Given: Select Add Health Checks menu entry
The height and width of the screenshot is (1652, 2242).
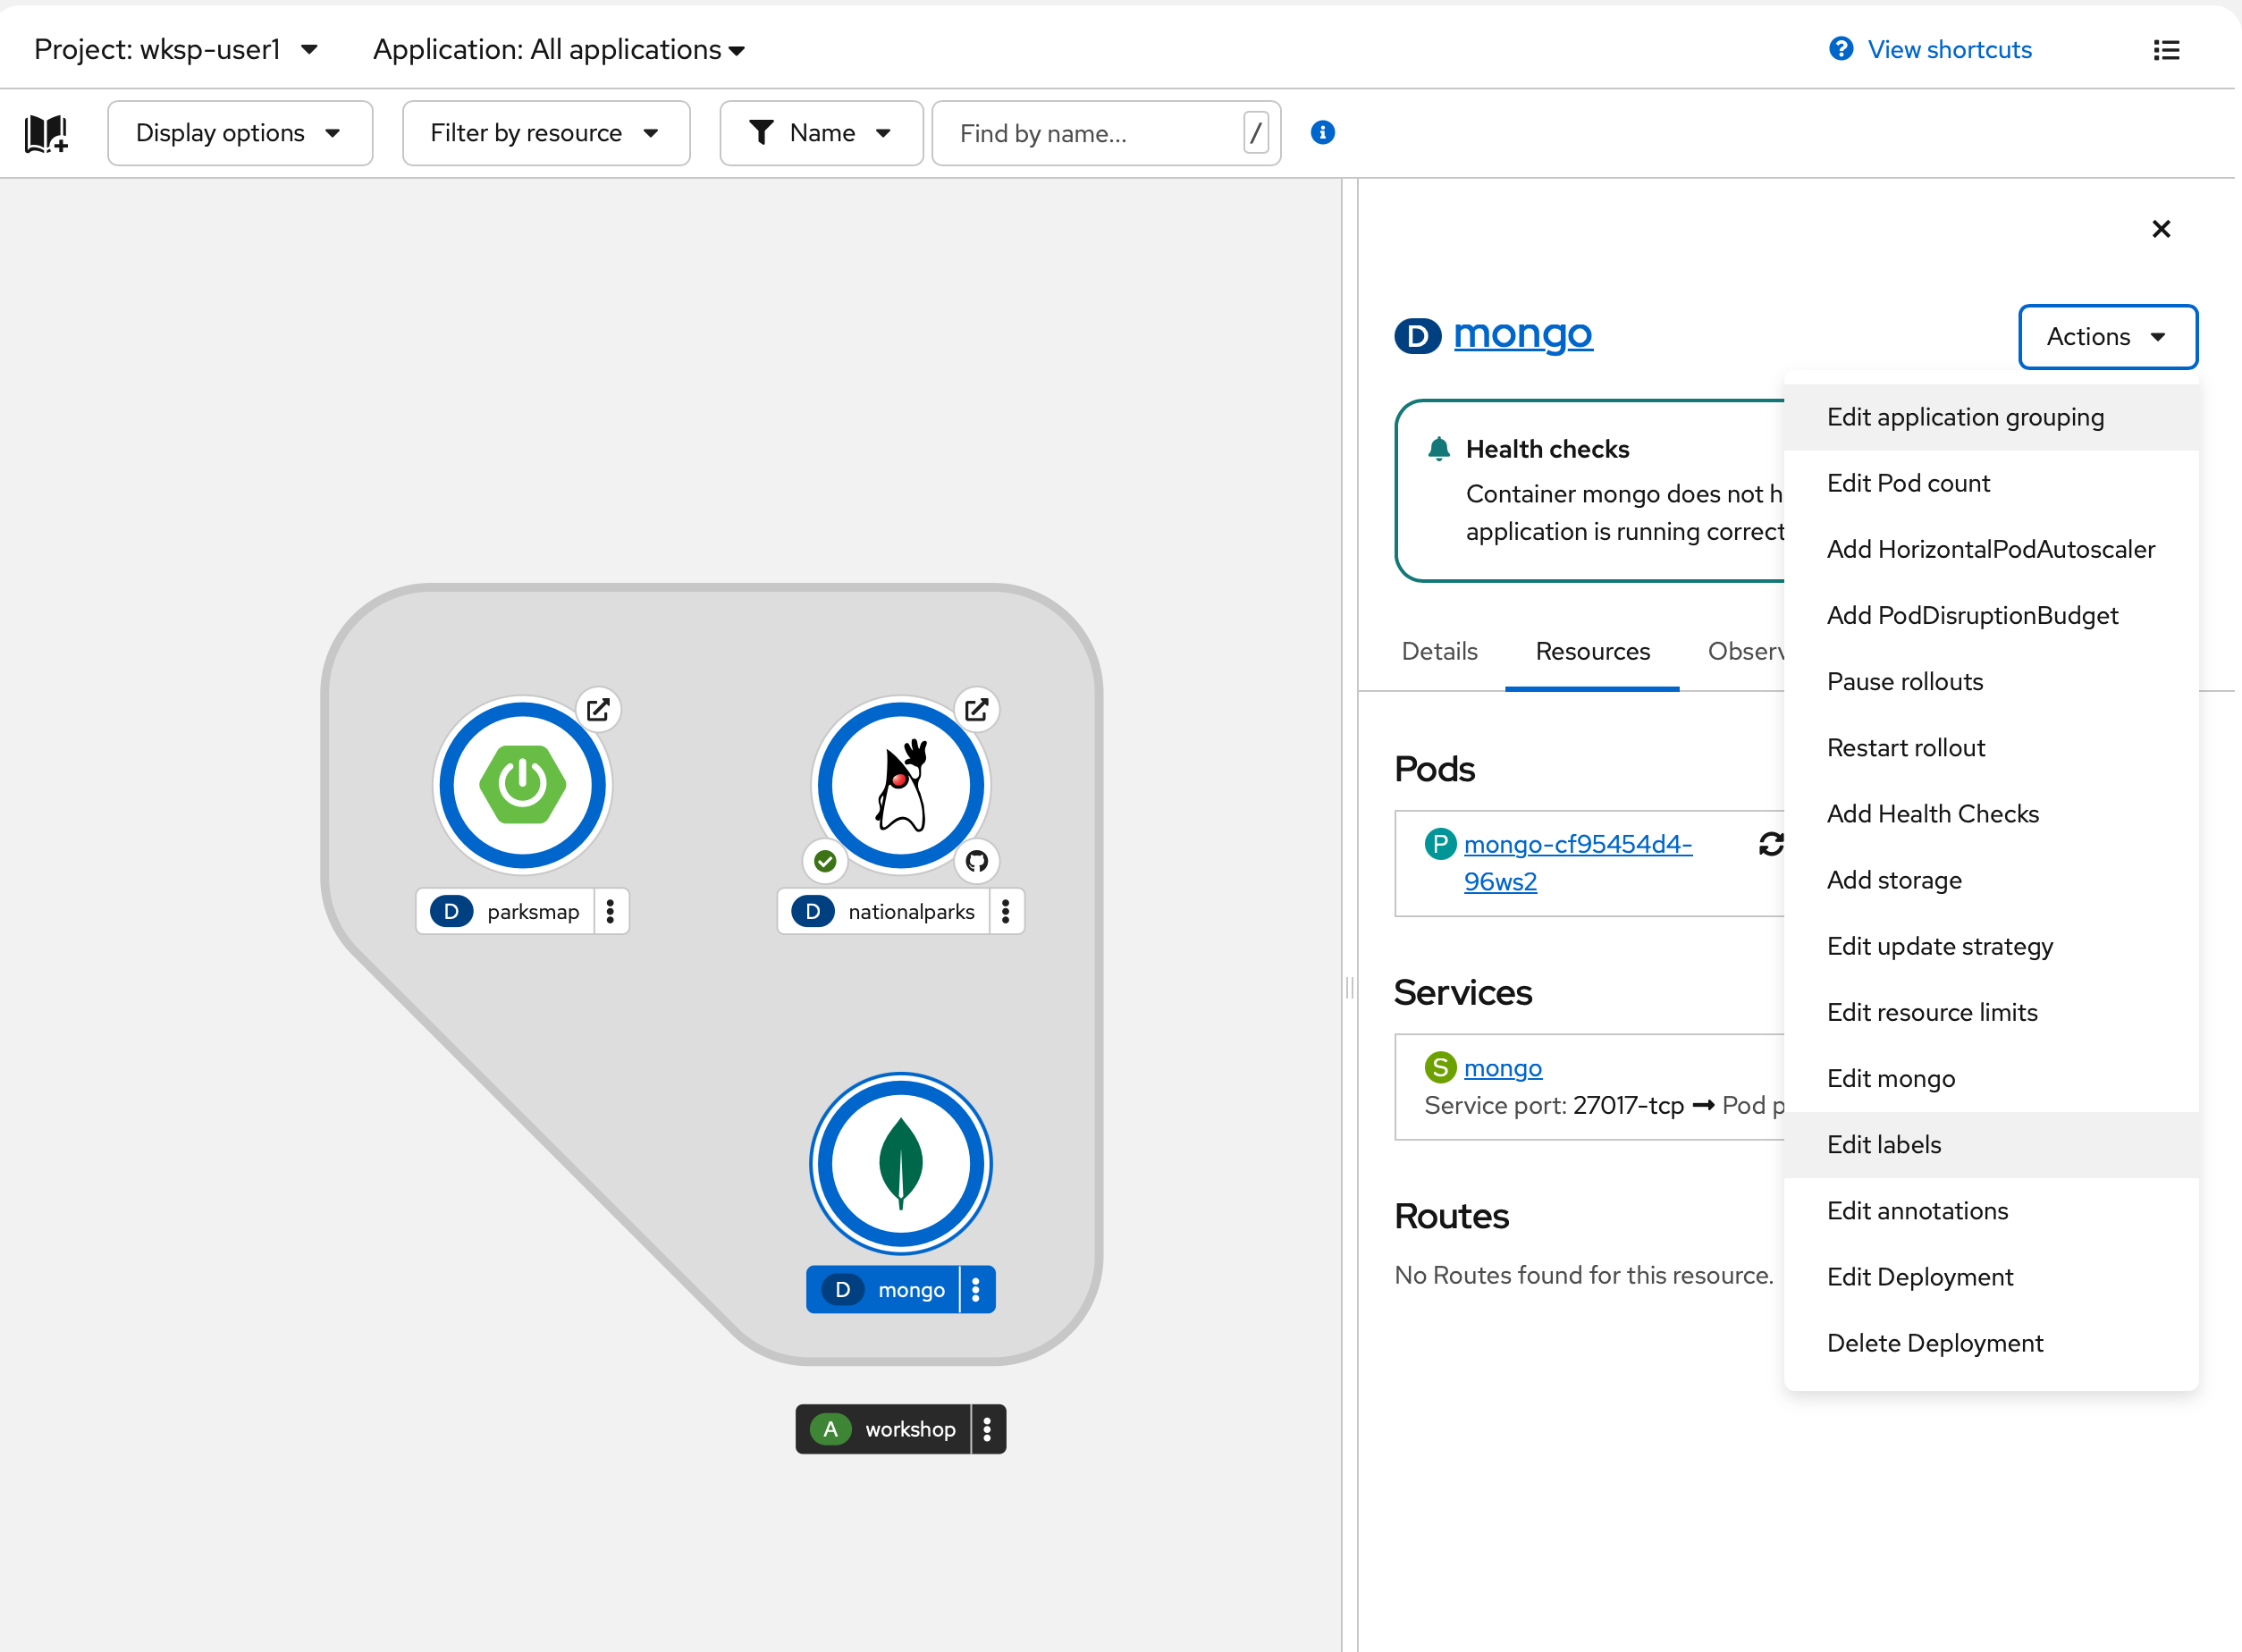Looking at the screenshot, I should [1932, 814].
